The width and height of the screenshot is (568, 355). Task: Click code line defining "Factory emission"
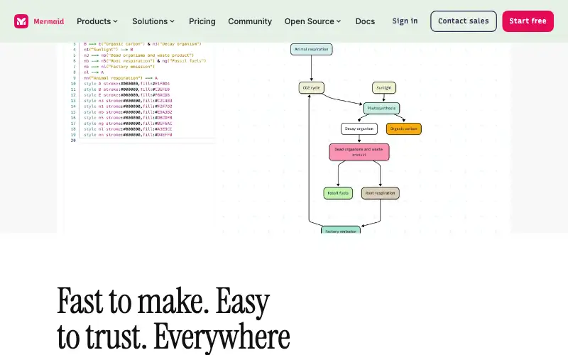coord(119,67)
